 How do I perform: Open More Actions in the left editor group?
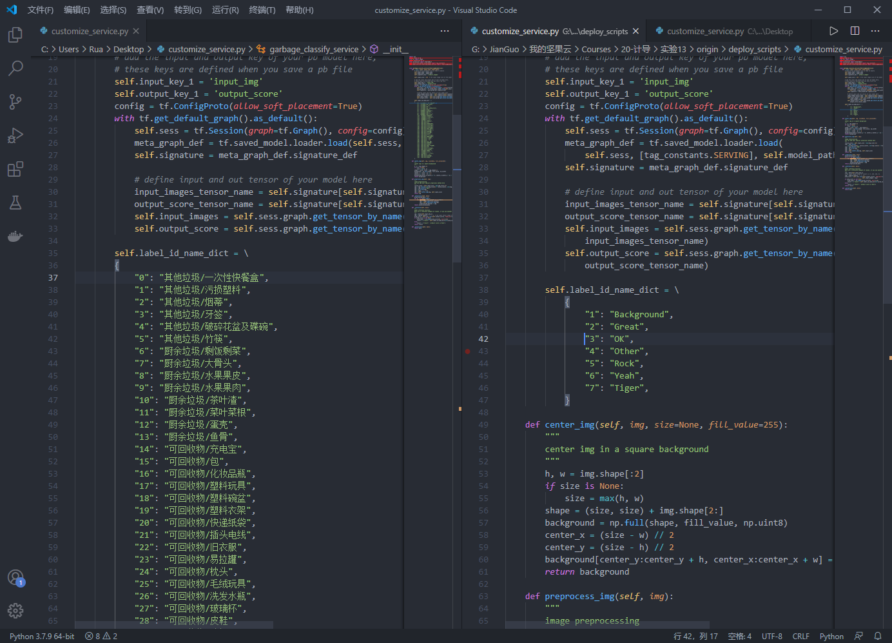point(445,31)
